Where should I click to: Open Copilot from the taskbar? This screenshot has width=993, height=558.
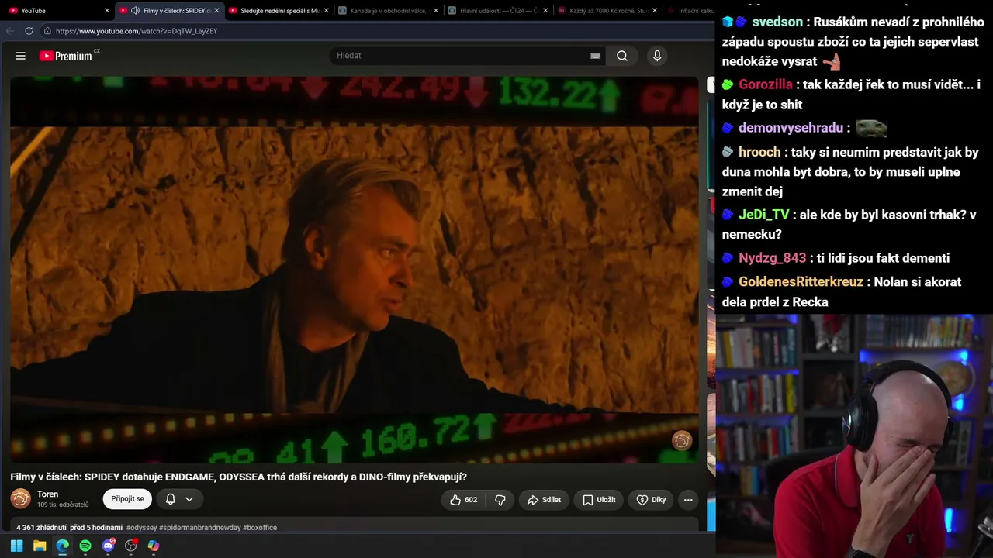[154, 546]
